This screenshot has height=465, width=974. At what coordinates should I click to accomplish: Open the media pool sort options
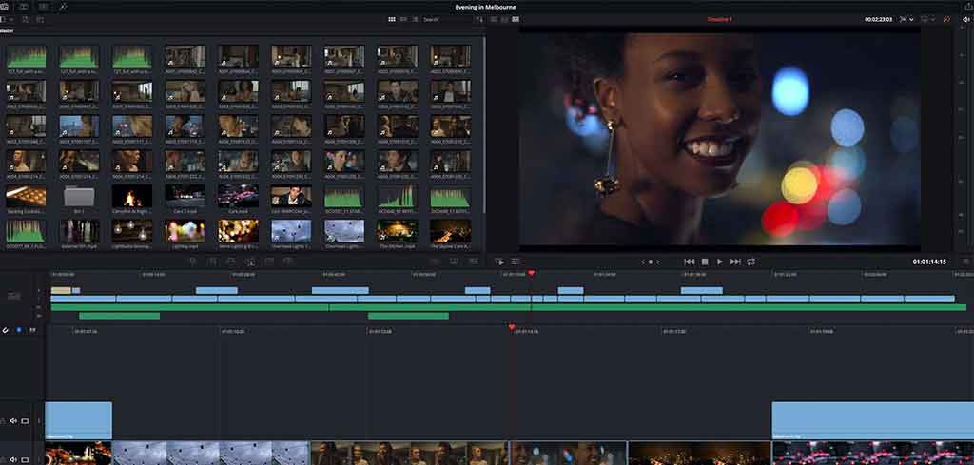pos(479,19)
